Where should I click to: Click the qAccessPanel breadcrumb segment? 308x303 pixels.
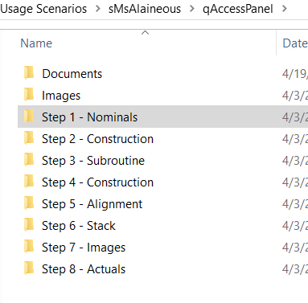pos(238,9)
